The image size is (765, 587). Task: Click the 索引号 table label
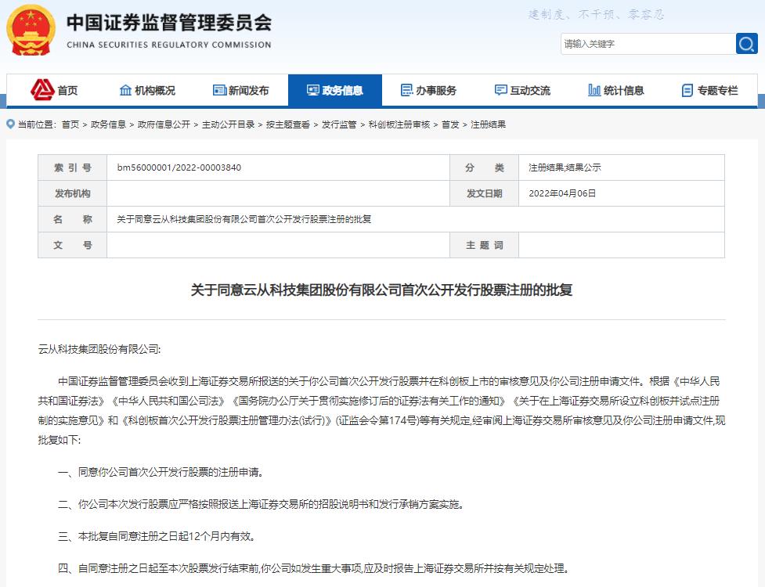[x=73, y=167]
